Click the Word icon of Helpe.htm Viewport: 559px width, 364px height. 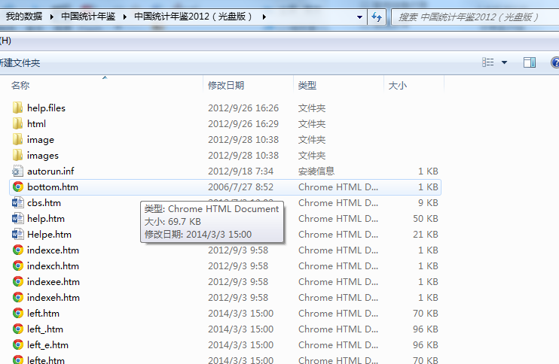coord(18,234)
